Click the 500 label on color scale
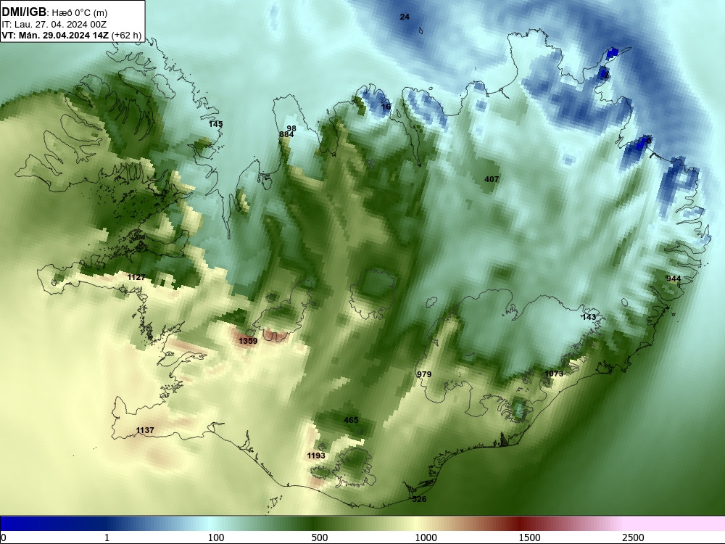 tap(320, 537)
